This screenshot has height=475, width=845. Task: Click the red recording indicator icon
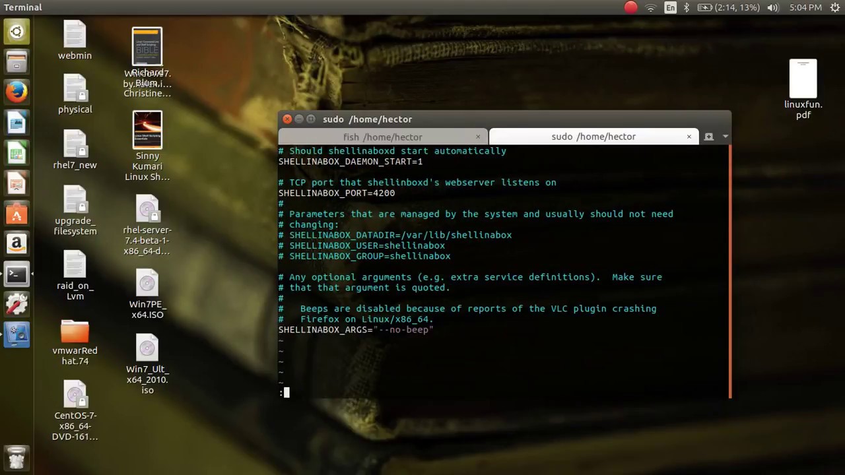pyautogui.click(x=630, y=7)
